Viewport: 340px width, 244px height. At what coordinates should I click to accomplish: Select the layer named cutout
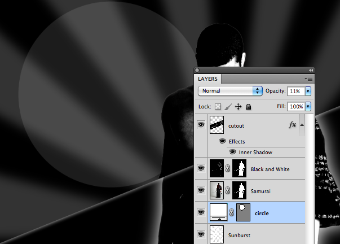point(236,126)
